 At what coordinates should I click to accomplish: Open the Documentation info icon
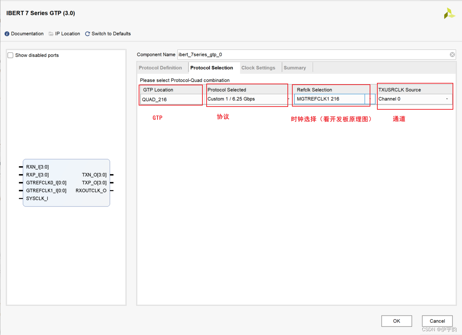7,34
